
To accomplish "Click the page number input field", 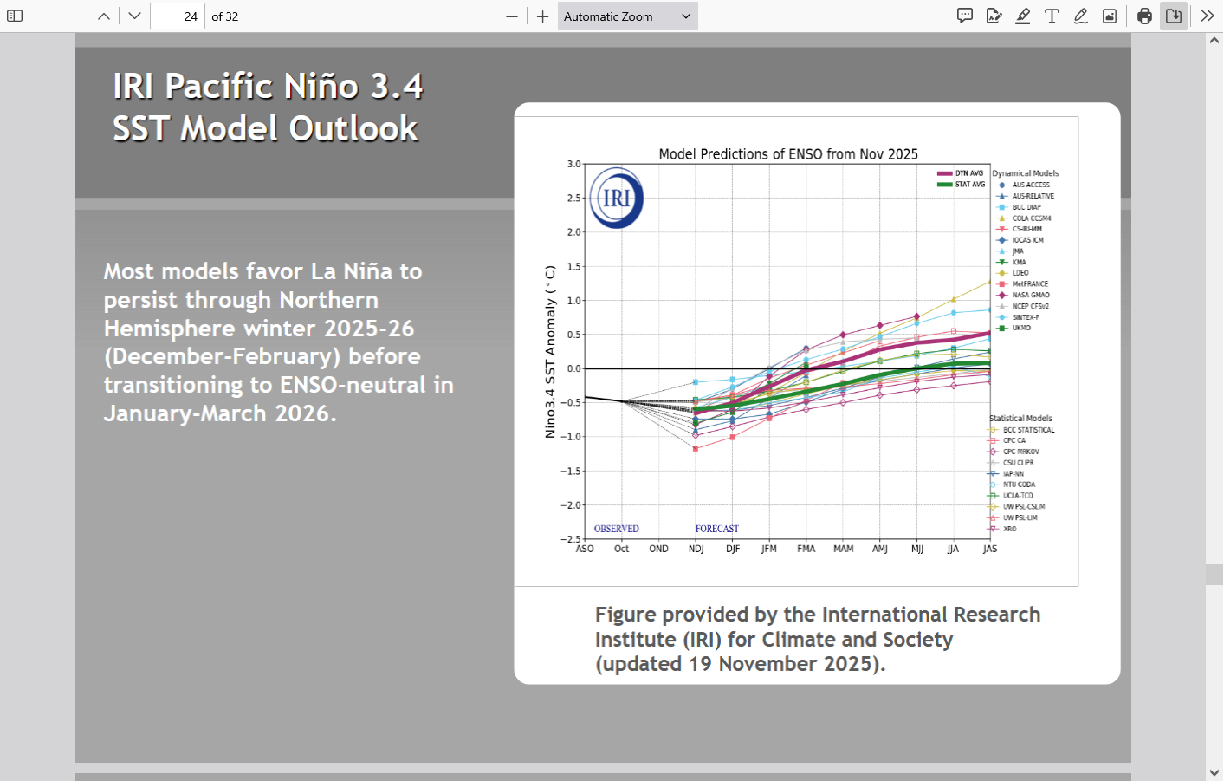I will (x=178, y=16).
